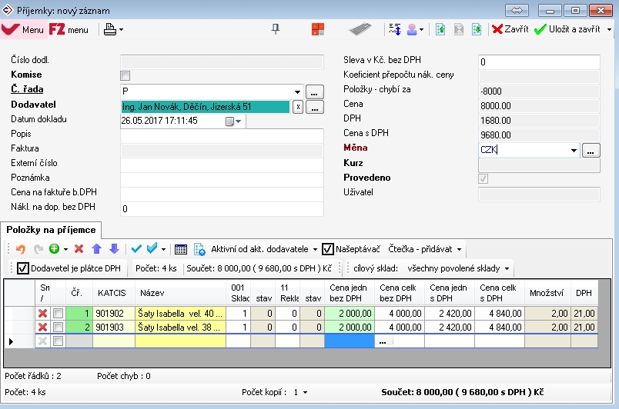This screenshot has height=409, width=619.
Task: Check the checkbox in row 901903
Action: [x=58, y=327]
